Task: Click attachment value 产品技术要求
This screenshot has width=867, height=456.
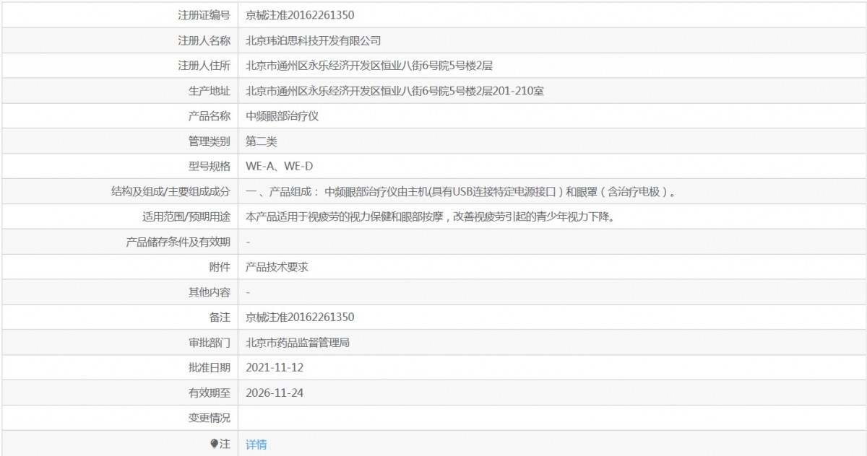Action: (277, 267)
